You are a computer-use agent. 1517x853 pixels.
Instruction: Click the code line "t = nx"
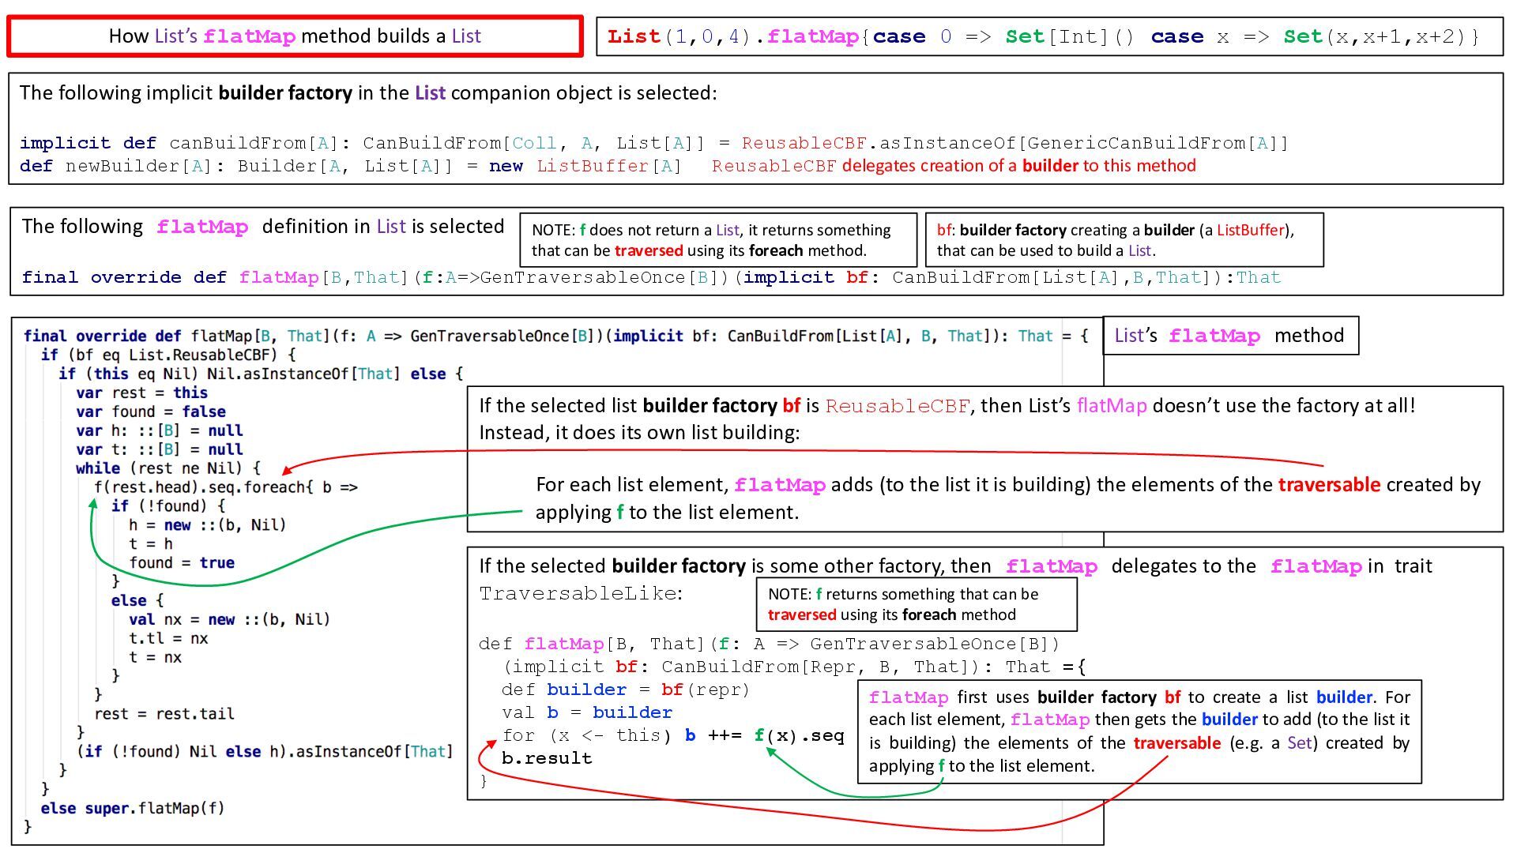click(156, 657)
